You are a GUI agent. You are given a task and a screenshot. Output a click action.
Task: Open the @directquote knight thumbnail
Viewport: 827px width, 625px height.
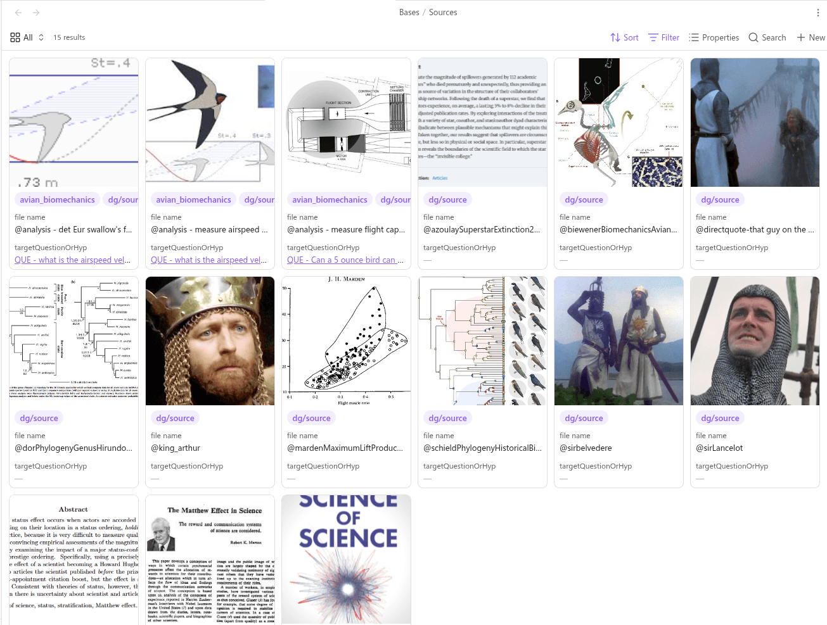[x=755, y=123]
